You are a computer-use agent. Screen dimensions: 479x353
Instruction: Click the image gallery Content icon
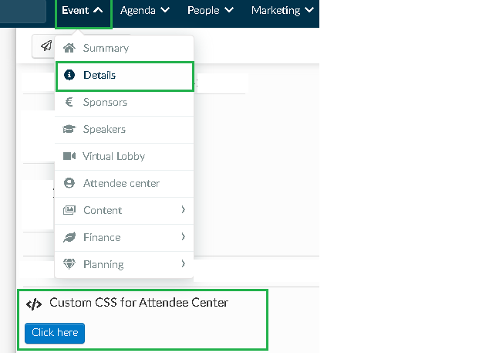pos(69,210)
